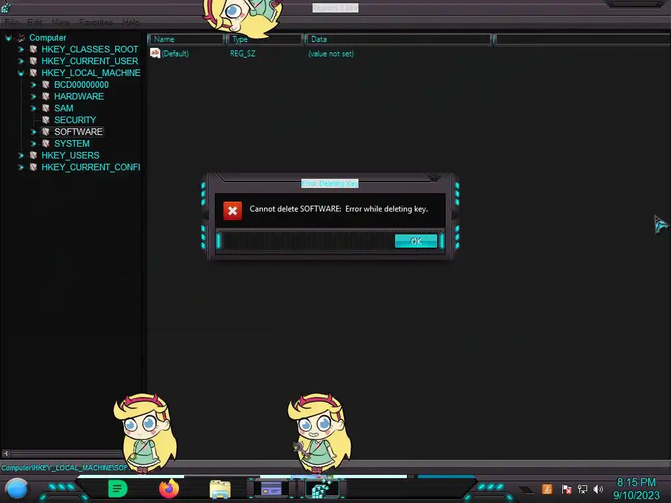Select the BCD00000000 key
The image size is (671, 503).
(x=81, y=84)
